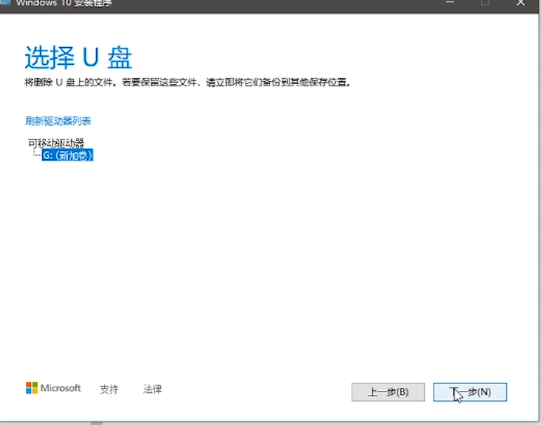Click the 选择 U 盘 heading

79,57
